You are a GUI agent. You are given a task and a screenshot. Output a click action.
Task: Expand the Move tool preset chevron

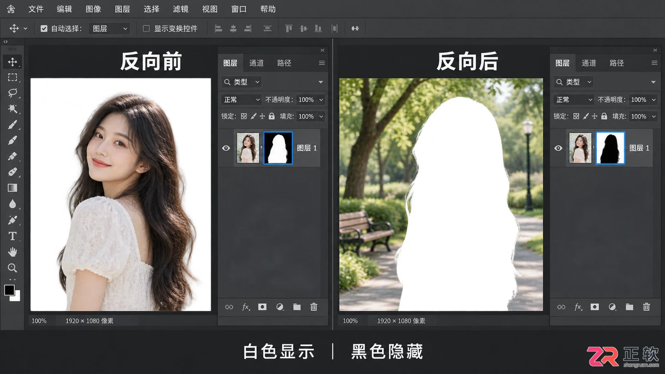[25, 29]
